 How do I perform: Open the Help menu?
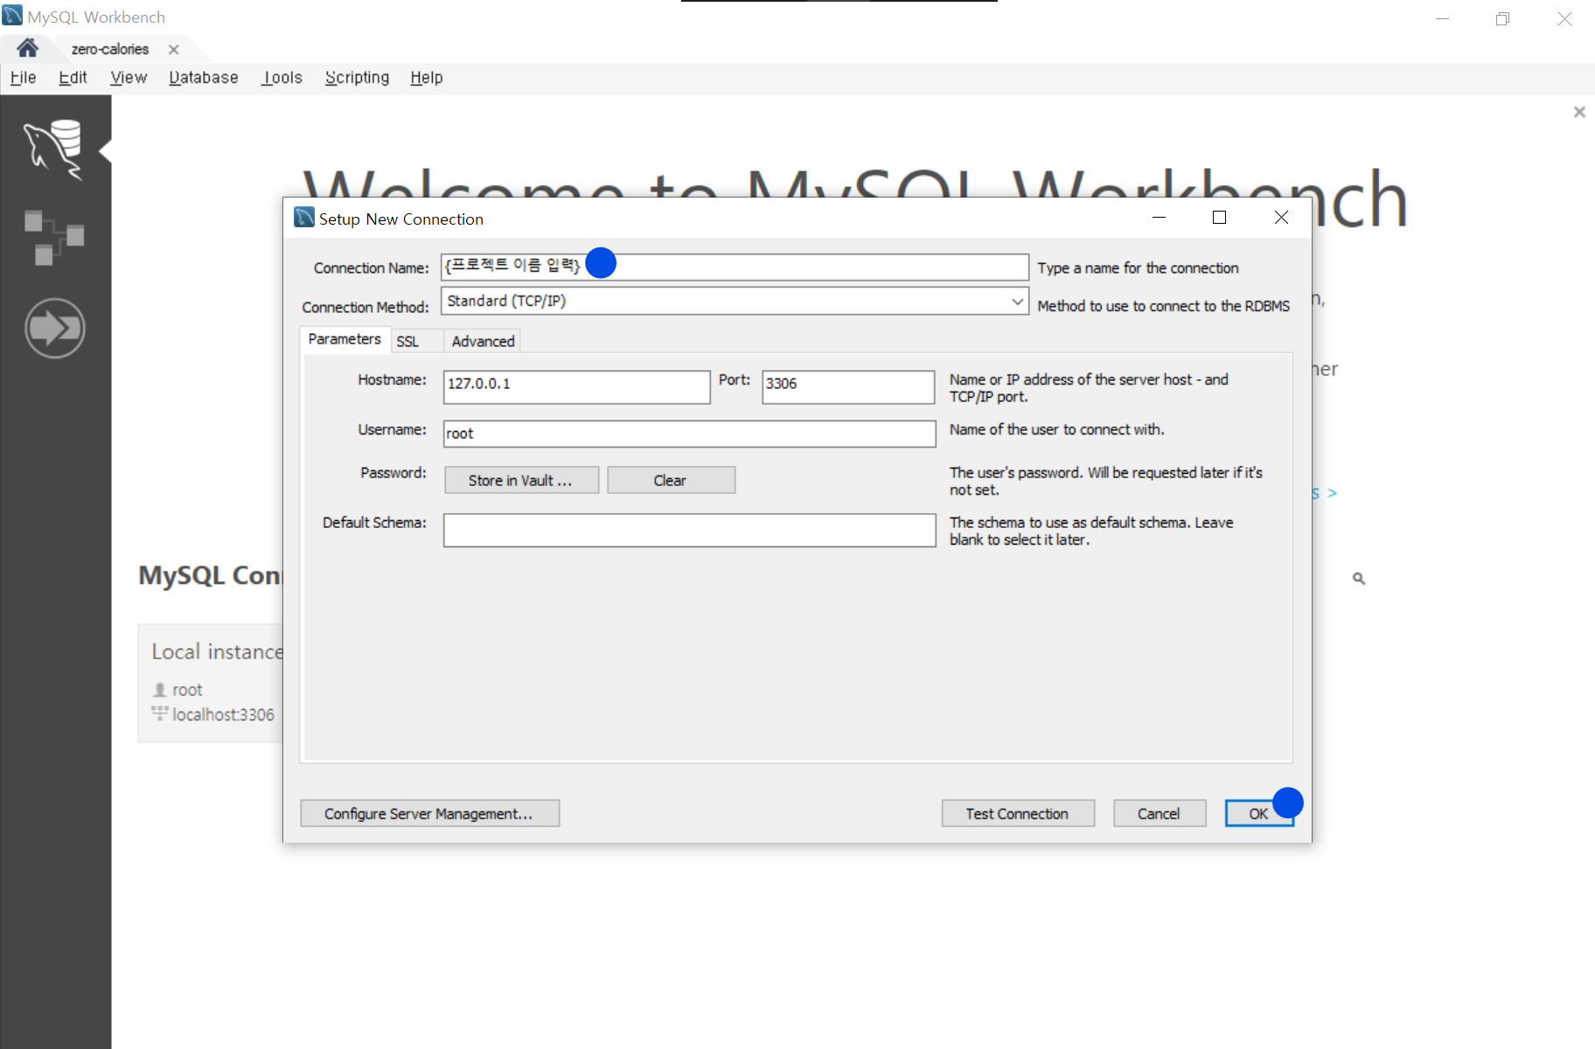point(427,78)
